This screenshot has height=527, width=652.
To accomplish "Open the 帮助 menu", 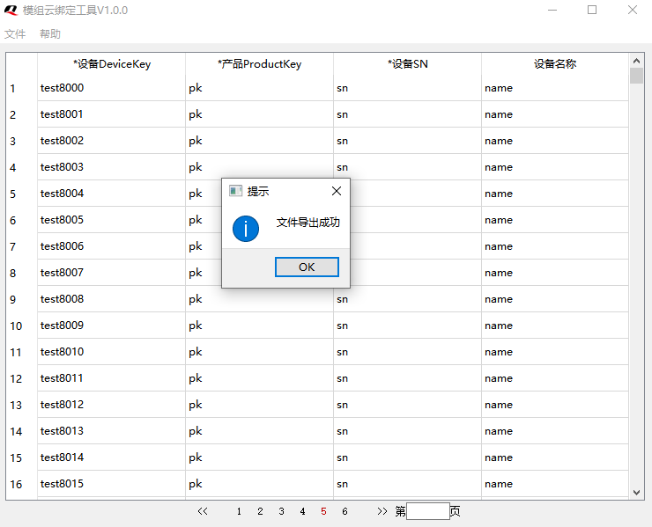I will [50, 34].
